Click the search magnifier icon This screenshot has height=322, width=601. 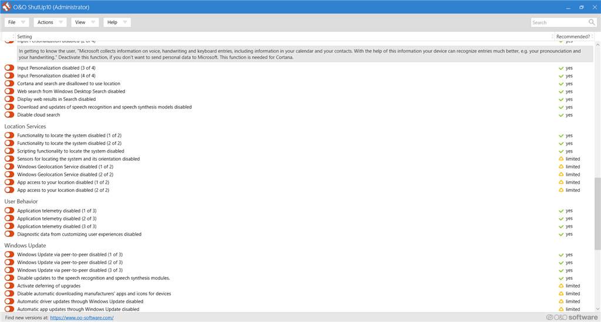click(x=592, y=22)
